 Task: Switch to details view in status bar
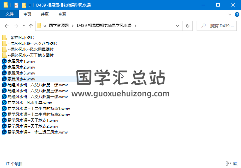pyautogui.click(x=229, y=163)
